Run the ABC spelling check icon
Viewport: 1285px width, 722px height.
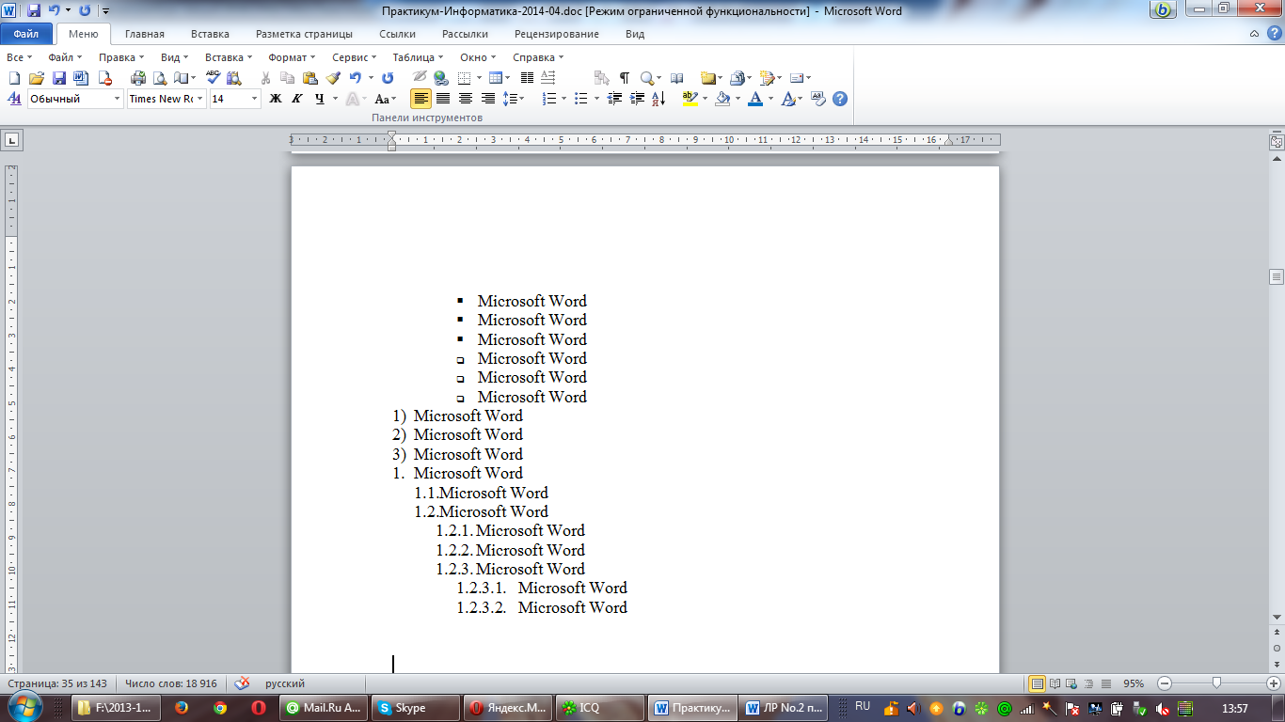click(x=213, y=78)
